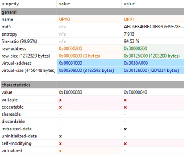Select virtual-address value 0x00001000
The height and width of the screenshot is (155, 184).
coord(70,63)
